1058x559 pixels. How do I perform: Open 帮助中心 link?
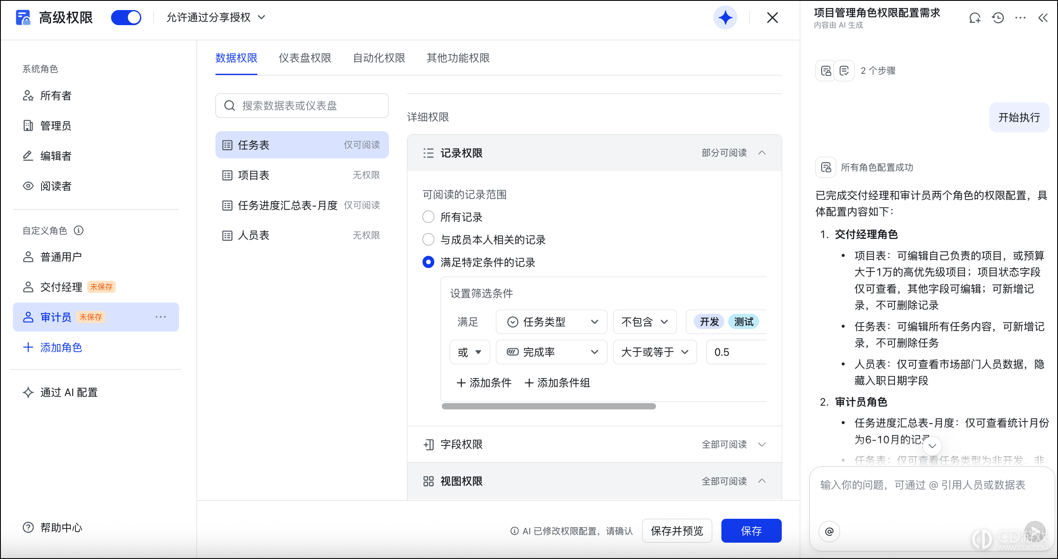click(x=53, y=528)
